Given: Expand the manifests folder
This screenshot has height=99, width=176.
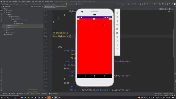Looking at the screenshot, I should tap(5, 11).
